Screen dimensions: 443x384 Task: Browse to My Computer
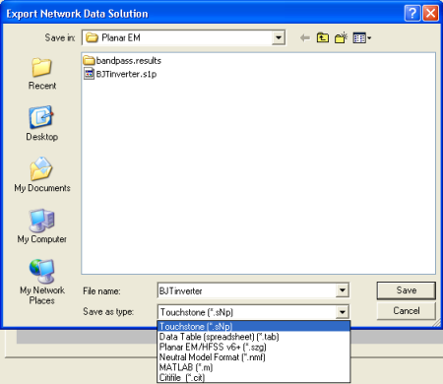(x=42, y=226)
